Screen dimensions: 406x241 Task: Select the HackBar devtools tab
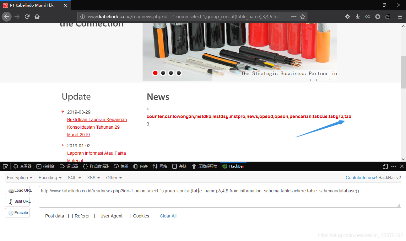pyautogui.click(x=233, y=166)
